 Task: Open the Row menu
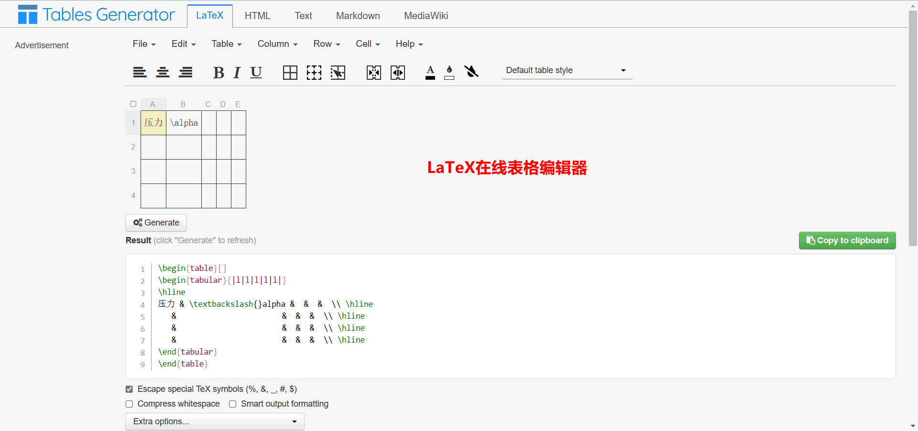(x=327, y=44)
